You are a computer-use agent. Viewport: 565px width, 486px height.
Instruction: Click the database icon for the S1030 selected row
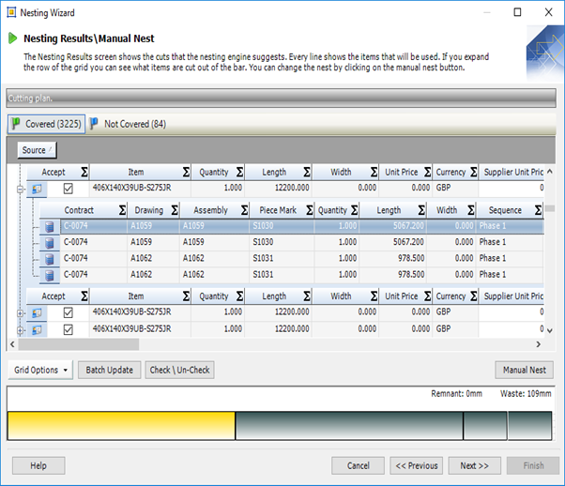tap(50, 226)
